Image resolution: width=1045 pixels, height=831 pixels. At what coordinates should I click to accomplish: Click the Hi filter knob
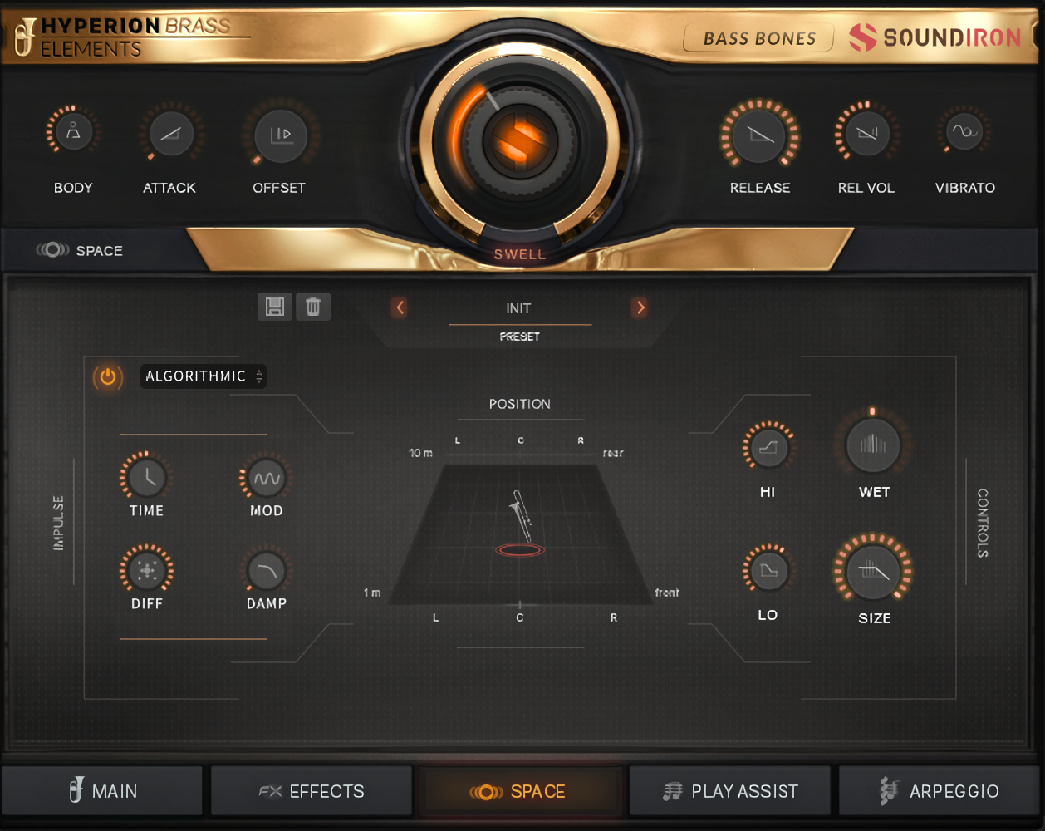pos(768,447)
